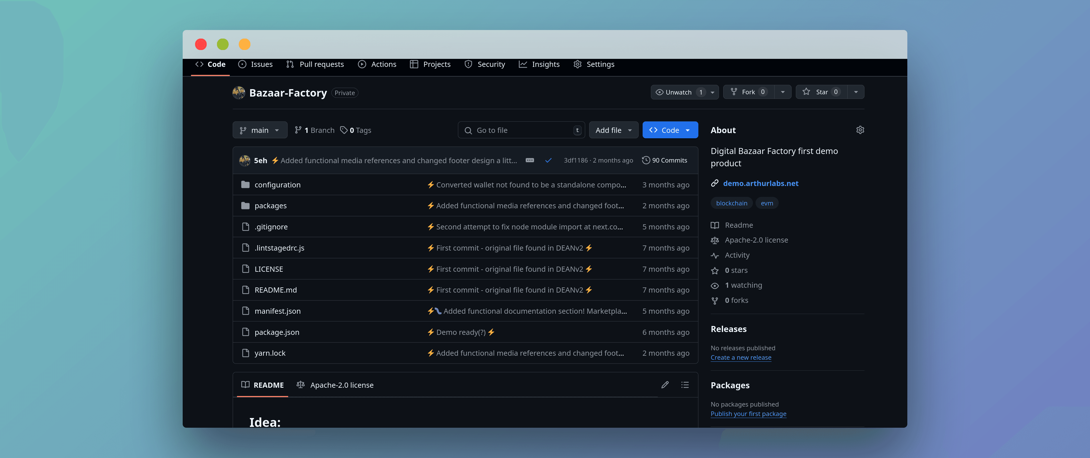Edit README with the pencil icon

pos(665,385)
